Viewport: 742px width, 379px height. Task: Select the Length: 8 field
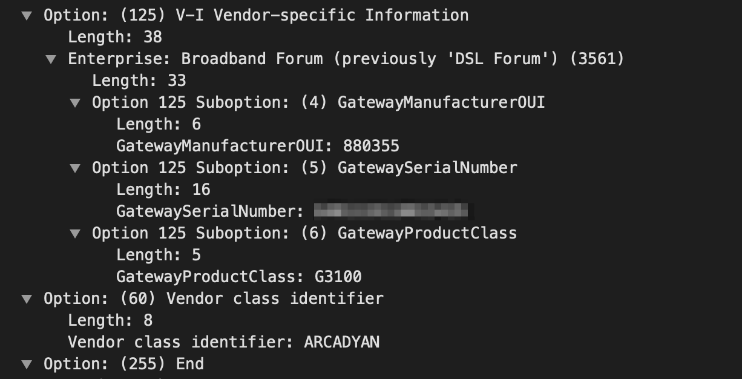pyautogui.click(x=110, y=320)
